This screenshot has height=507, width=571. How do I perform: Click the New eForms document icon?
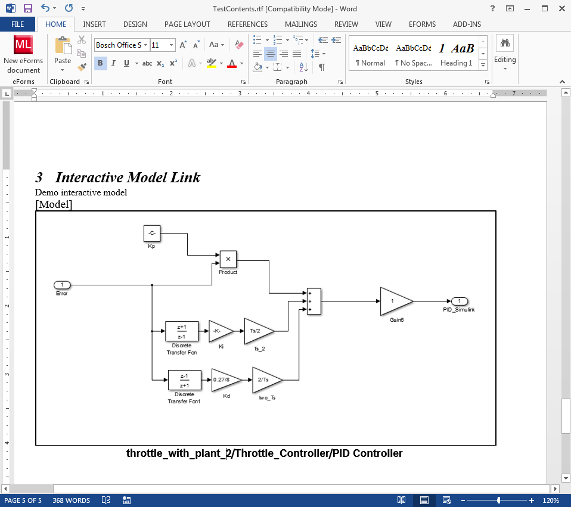point(23,46)
